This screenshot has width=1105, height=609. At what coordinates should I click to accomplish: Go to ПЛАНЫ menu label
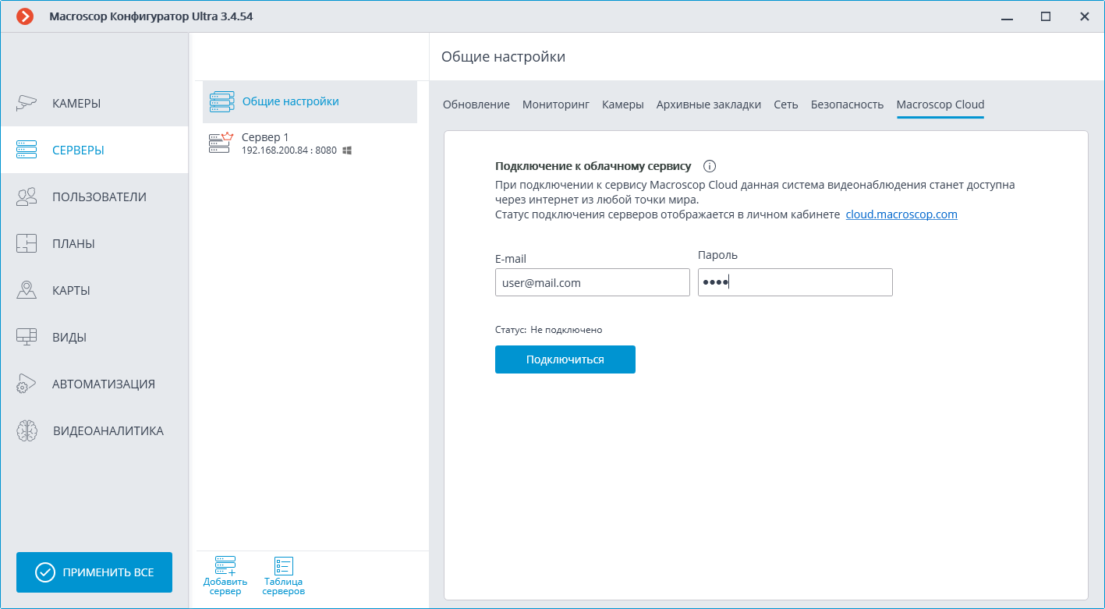click(x=73, y=243)
